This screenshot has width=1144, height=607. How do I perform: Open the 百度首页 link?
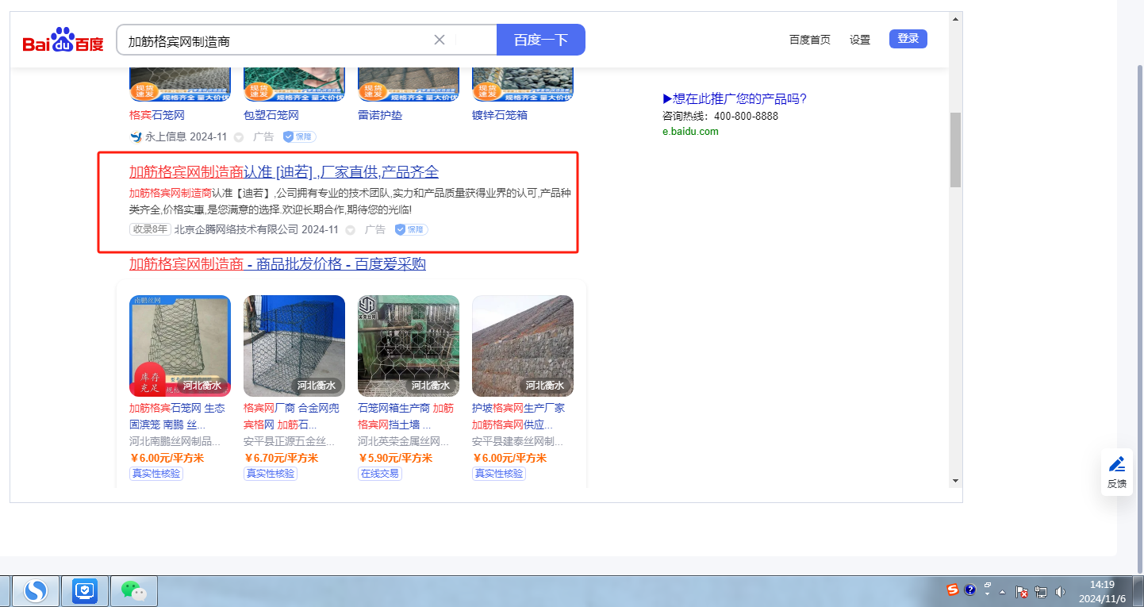810,40
